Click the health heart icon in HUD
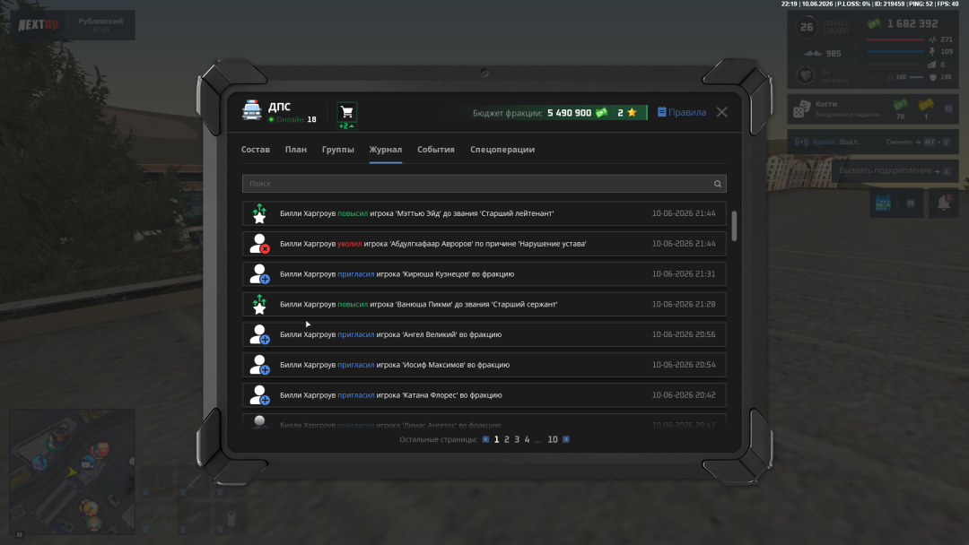This screenshot has height=545, width=969. point(805,75)
